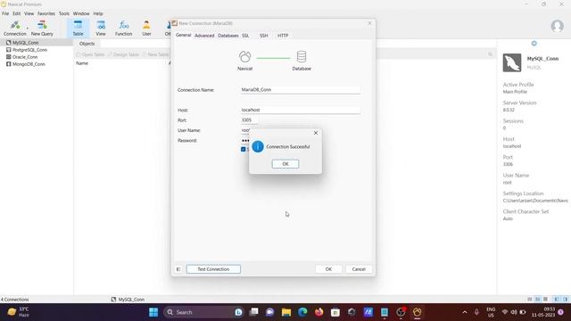Select the Objects tab
571x321 pixels.
pyautogui.click(x=87, y=44)
